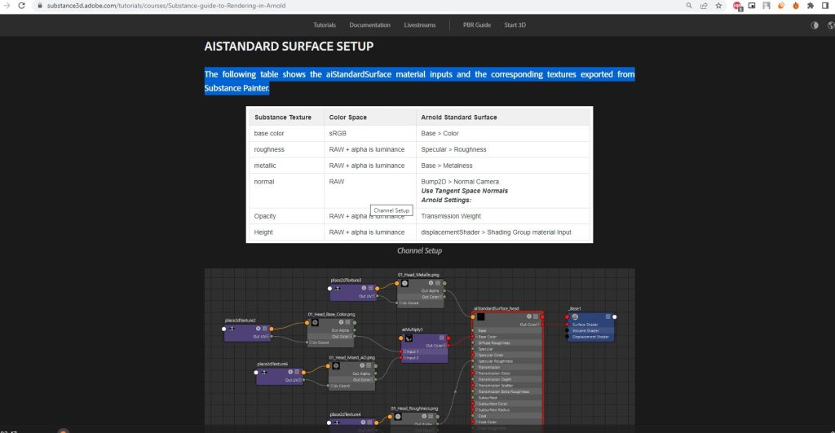Screen dimensions: 835x433
Task: Open the browser zoom magnifier icon
Action: point(689,6)
